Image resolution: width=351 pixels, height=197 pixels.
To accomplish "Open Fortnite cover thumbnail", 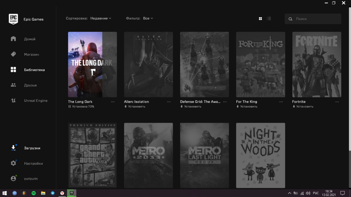I will (317, 64).
